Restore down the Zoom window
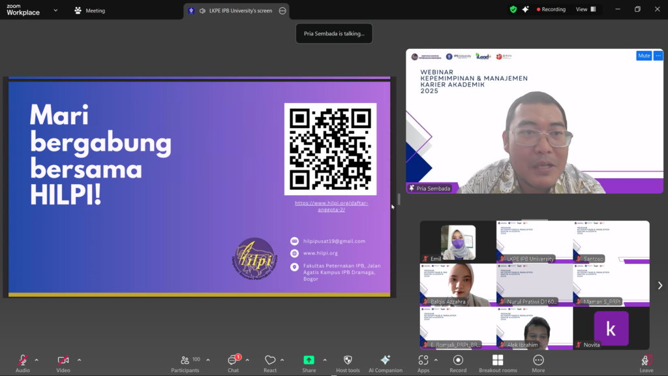 (x=638, y=9)
